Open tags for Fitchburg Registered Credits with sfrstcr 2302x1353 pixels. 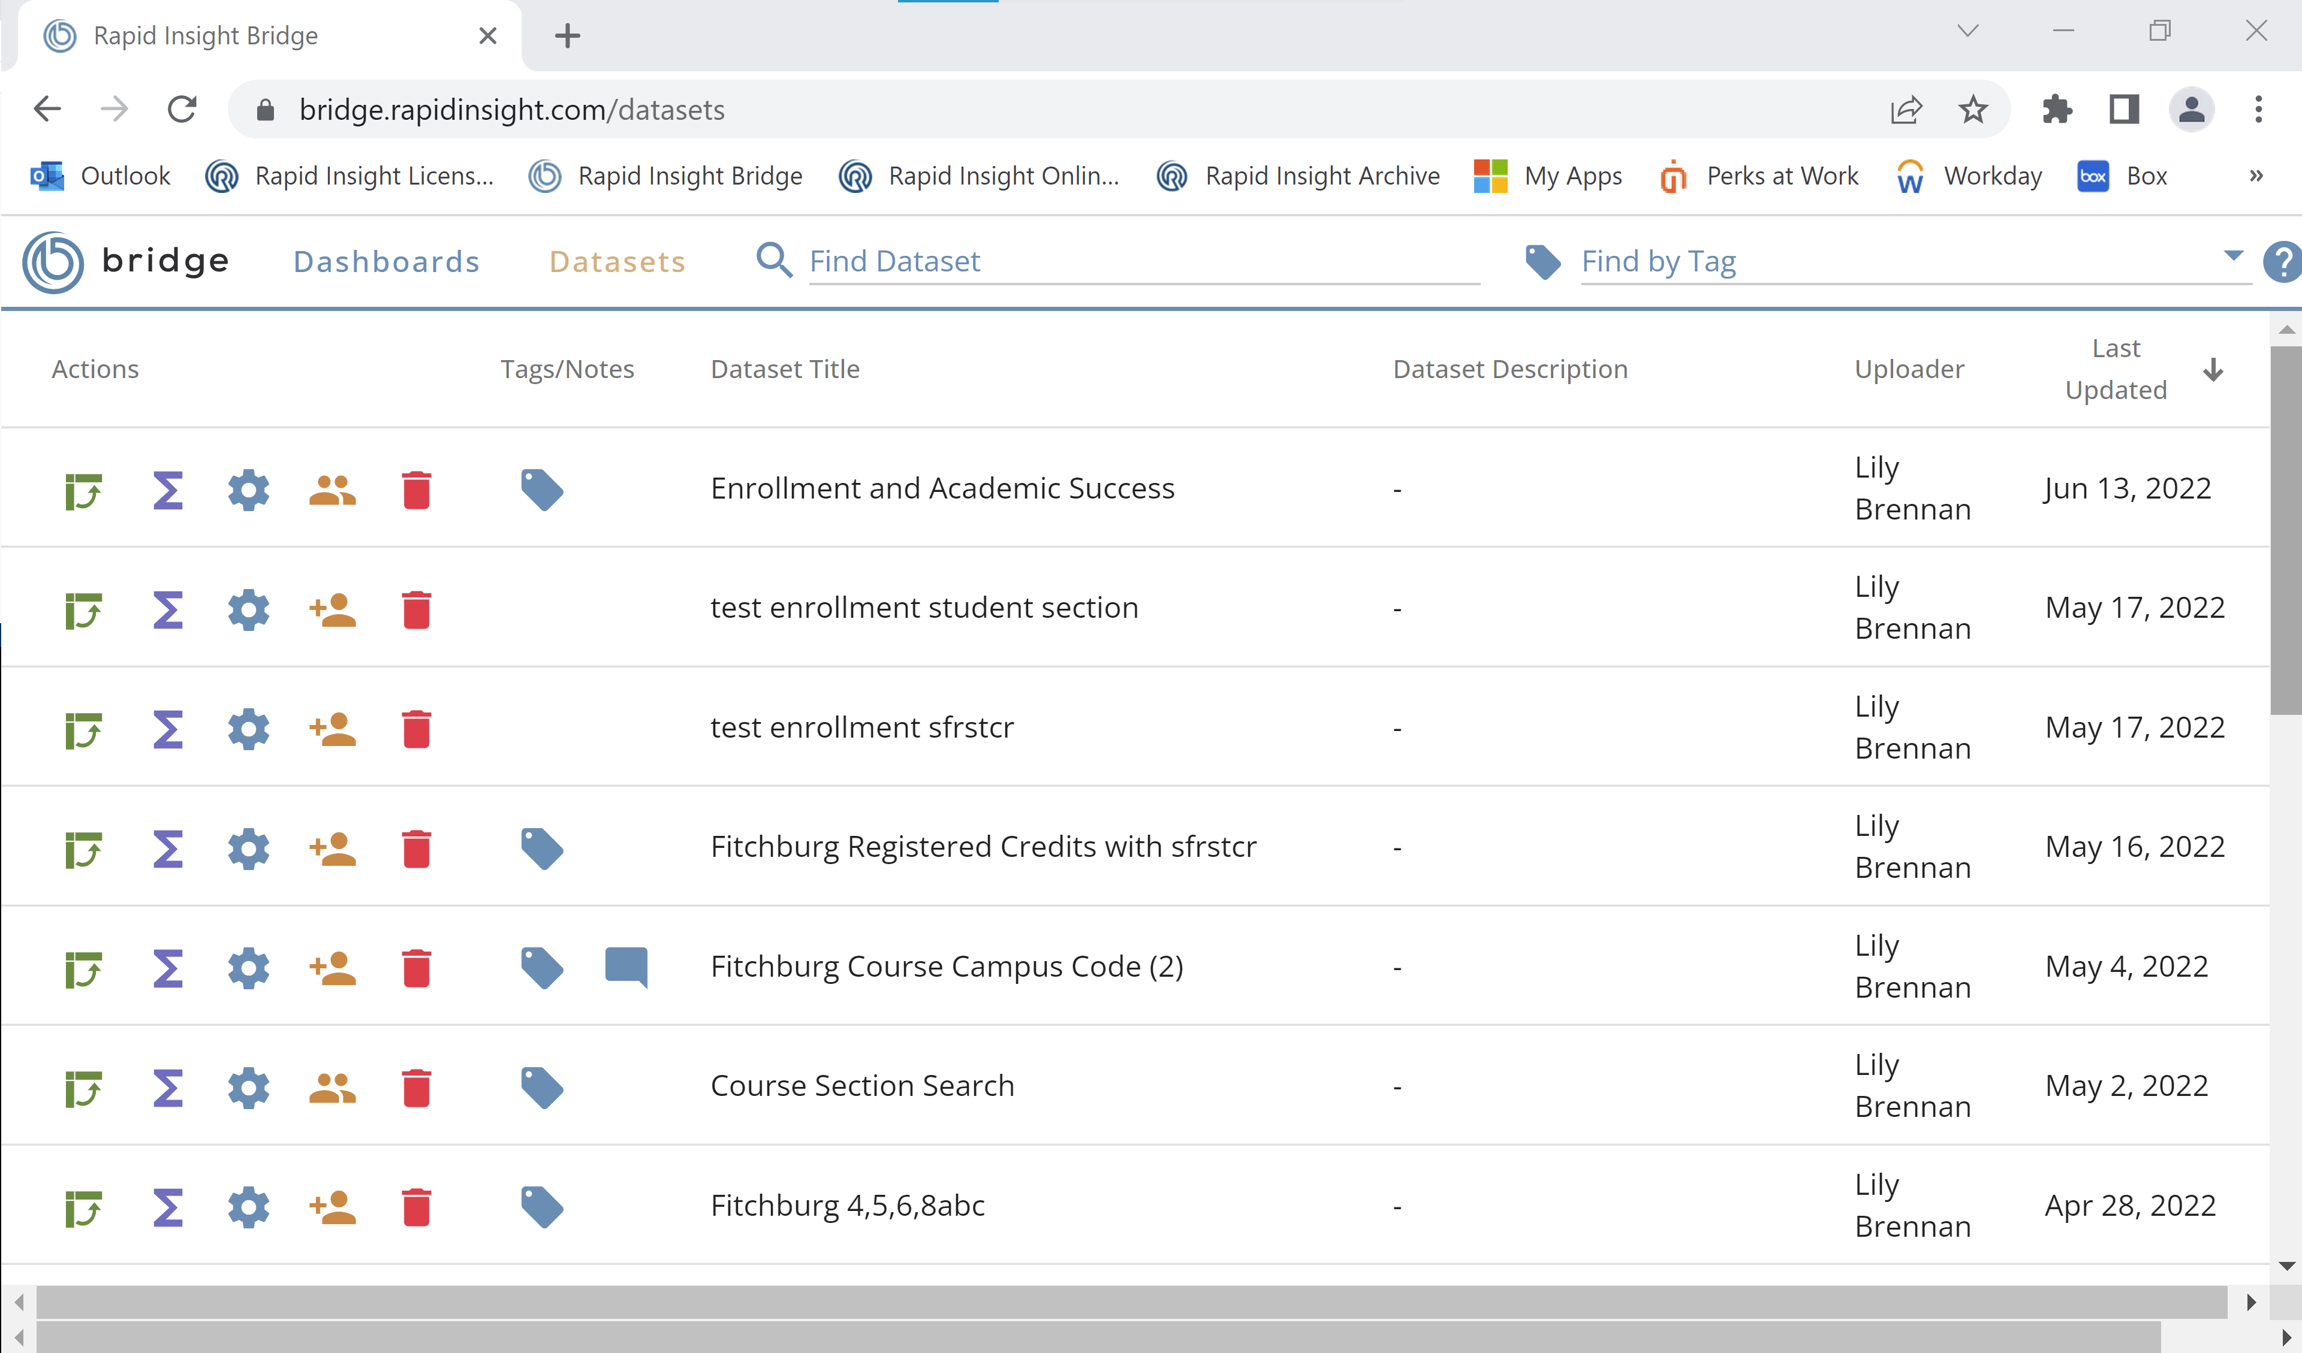coord(542,847)
